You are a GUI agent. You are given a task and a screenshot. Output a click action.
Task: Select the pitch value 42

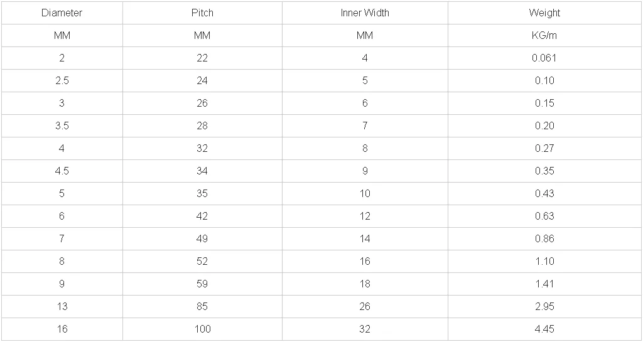click(202, 216)
